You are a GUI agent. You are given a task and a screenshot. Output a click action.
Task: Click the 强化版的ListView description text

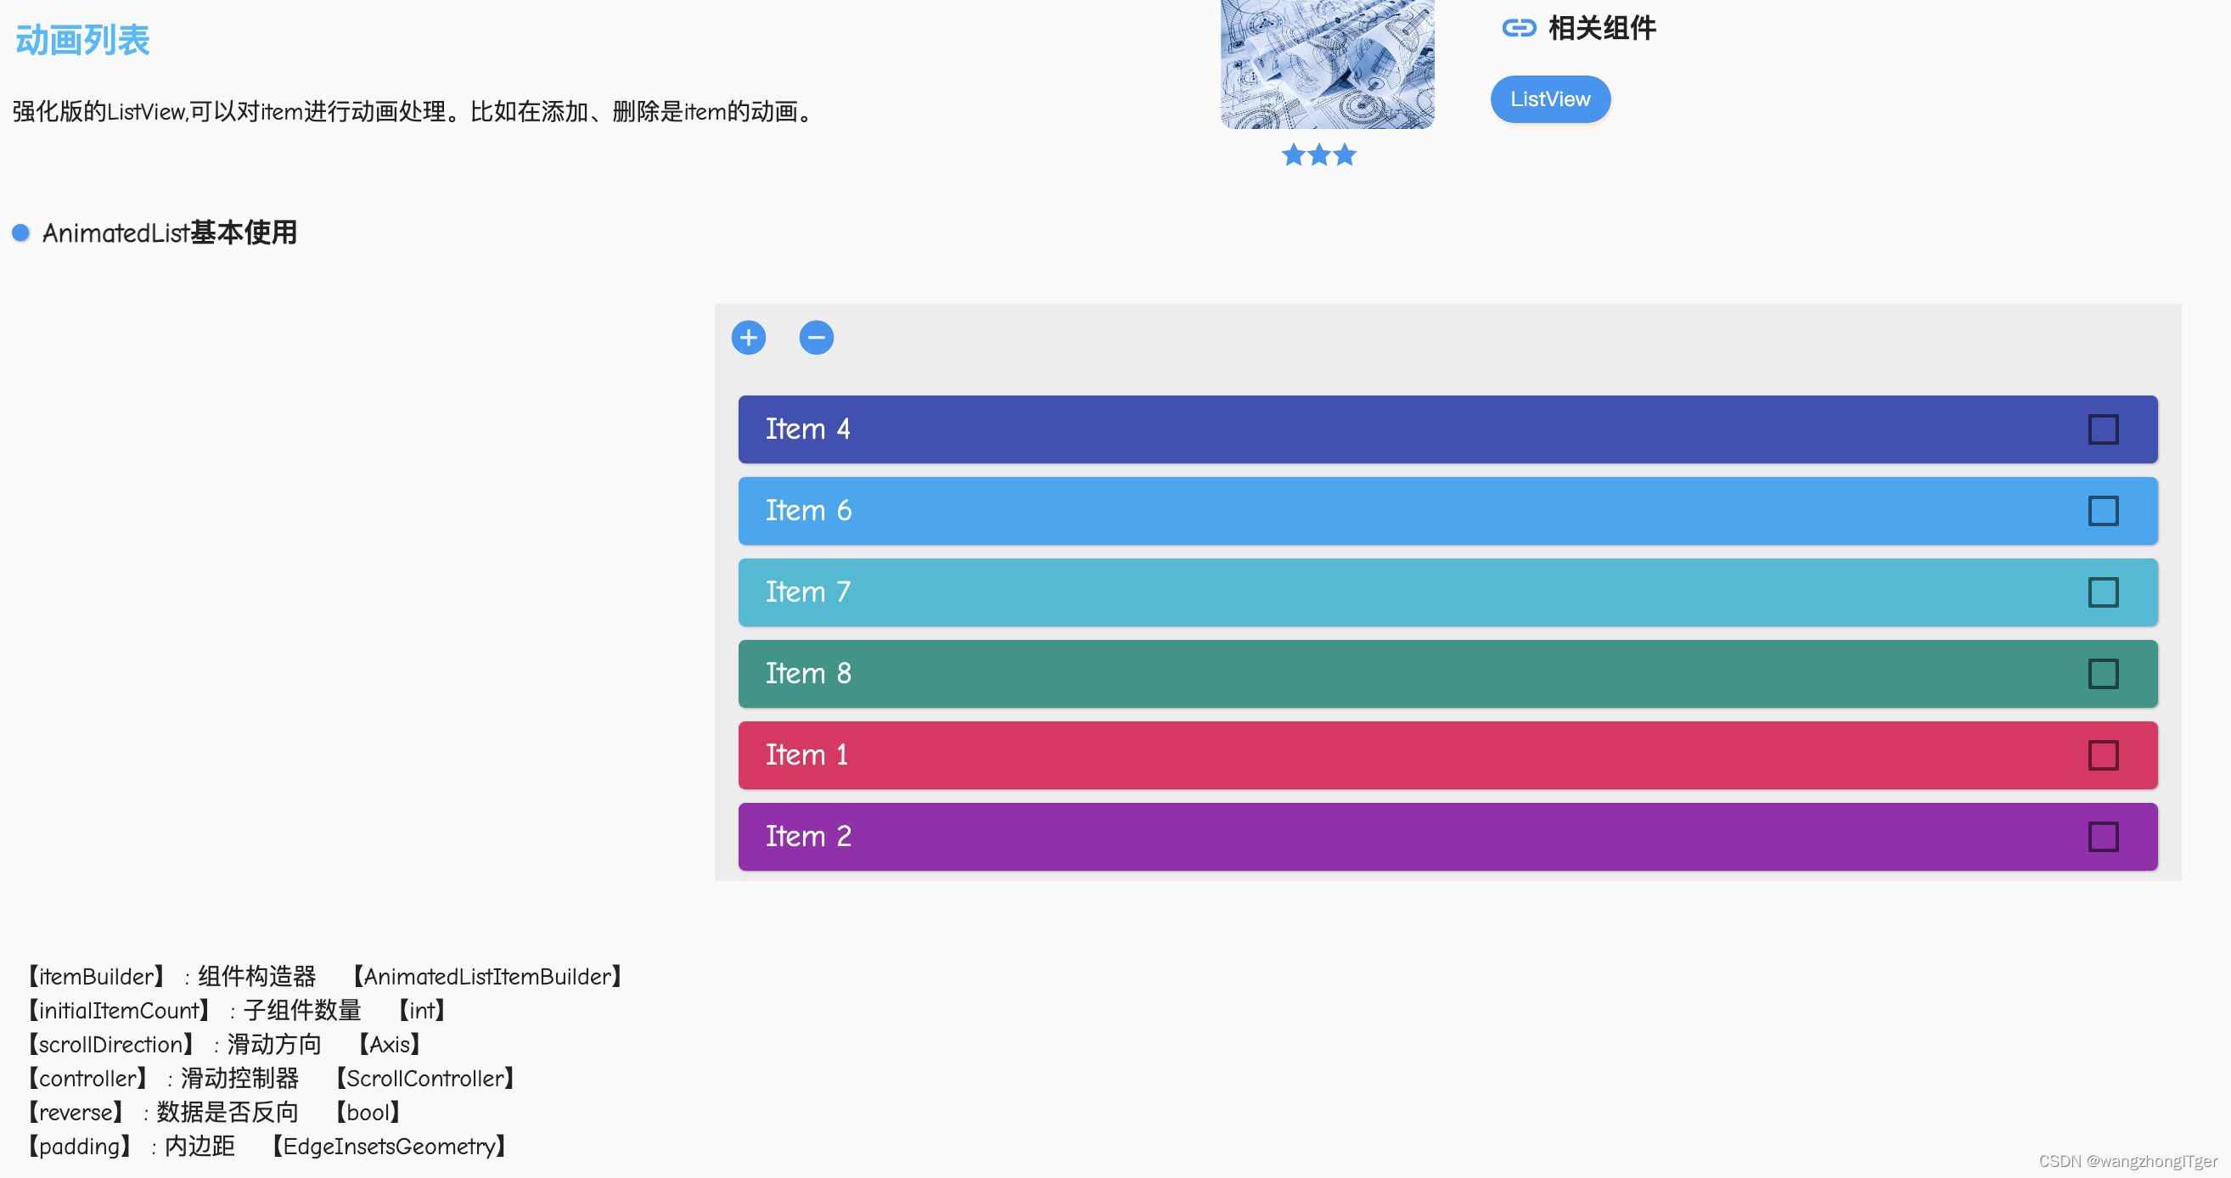[x=414, y=112]
